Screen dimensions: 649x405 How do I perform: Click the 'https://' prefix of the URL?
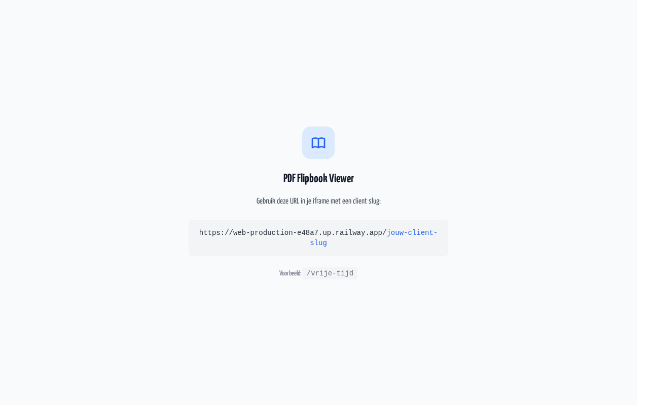tap(216, 233)
